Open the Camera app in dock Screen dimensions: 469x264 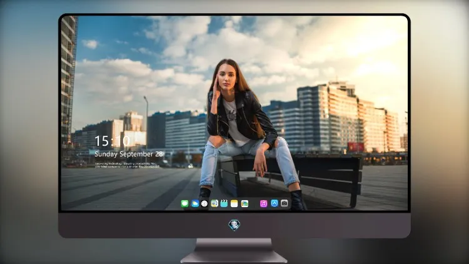coord(285,203)
